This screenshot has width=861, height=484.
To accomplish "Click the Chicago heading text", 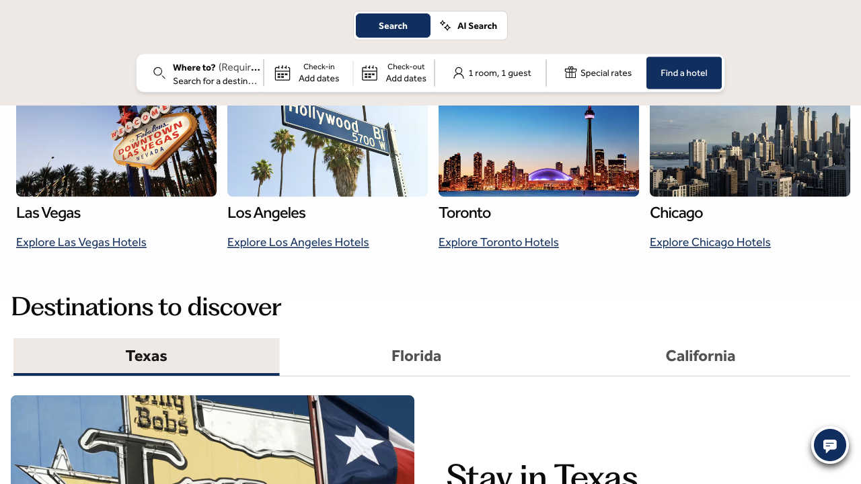I will (x=676, y=213).
